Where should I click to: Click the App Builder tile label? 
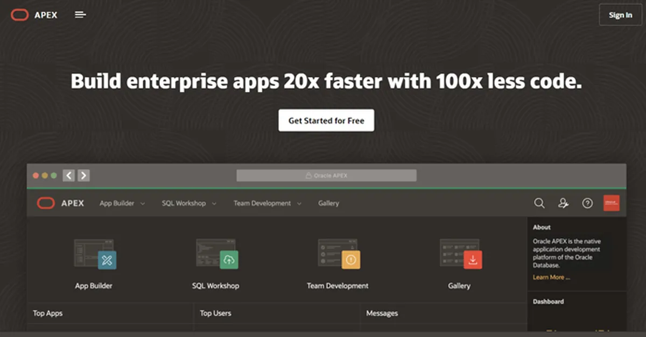tap(94, 286)
